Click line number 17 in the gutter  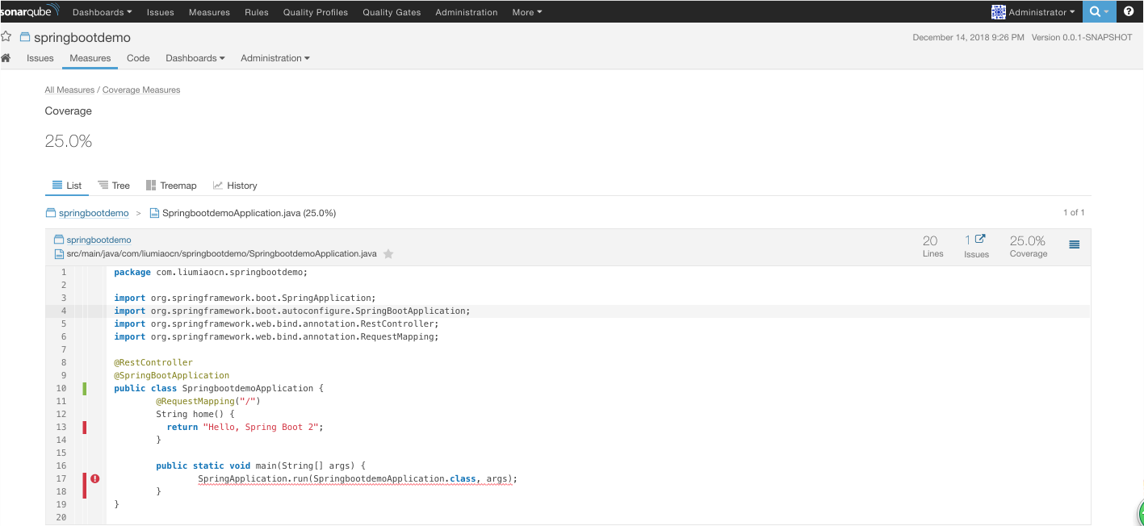coord(61,478)
